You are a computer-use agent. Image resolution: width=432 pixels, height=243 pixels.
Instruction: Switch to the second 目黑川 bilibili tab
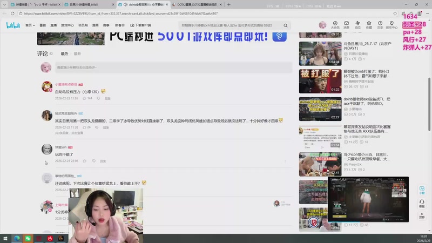pos(88,5)
